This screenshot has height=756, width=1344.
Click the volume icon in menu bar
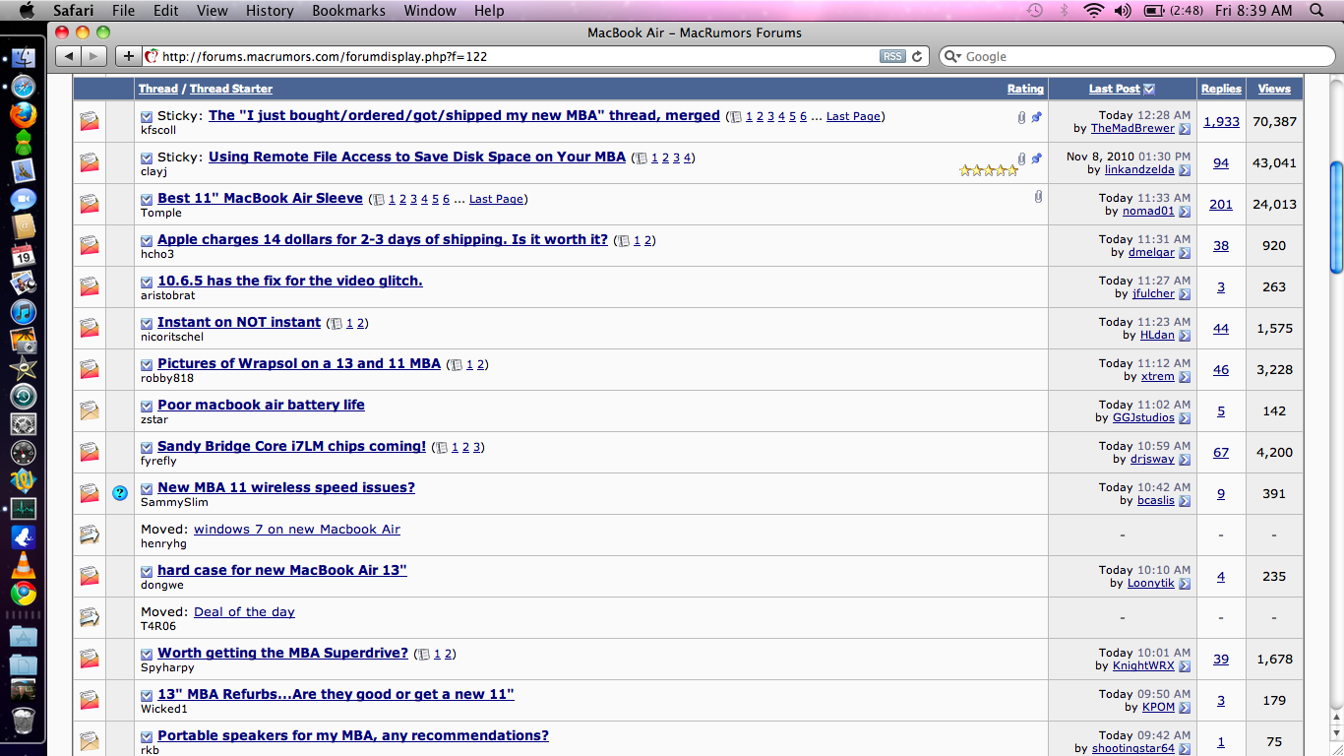pos(1123,11)
